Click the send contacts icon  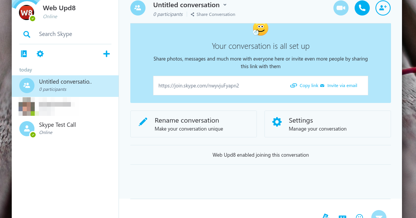coord(342,217)
